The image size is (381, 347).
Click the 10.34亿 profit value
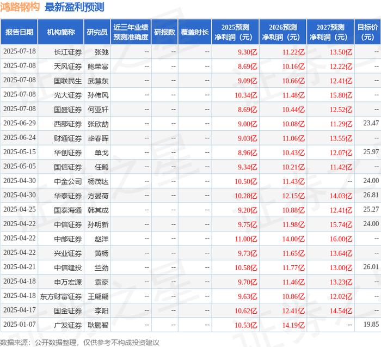(245, 95)
